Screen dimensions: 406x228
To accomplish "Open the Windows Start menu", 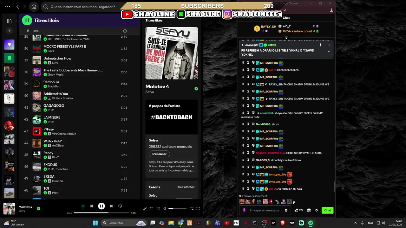I will pos(95,223).
